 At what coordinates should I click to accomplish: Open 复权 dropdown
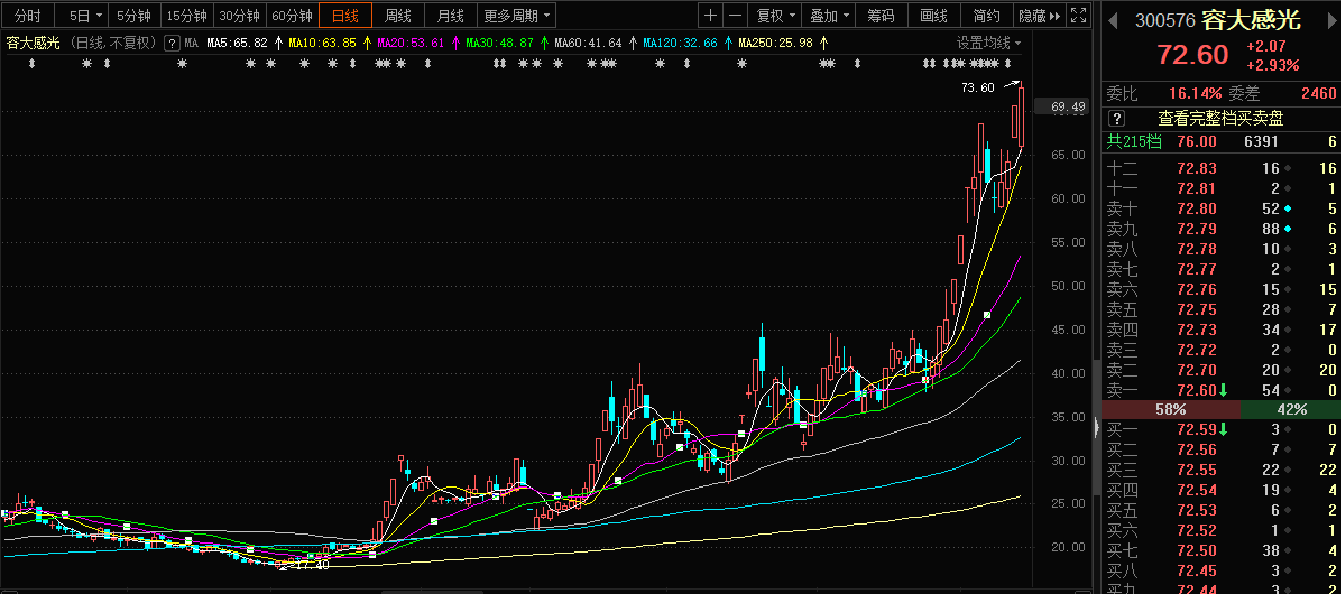tap(775, 16)
